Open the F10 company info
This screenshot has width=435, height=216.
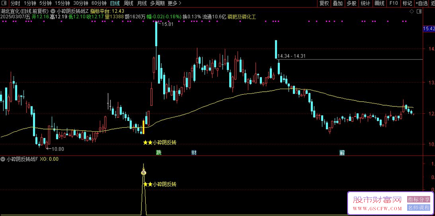[x=393, y=3]
